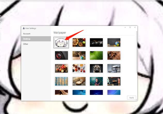This screenshot has height=114, width=163.
Task: Pick the boy reading book wallpaper
Action: [x=96, y=81]
